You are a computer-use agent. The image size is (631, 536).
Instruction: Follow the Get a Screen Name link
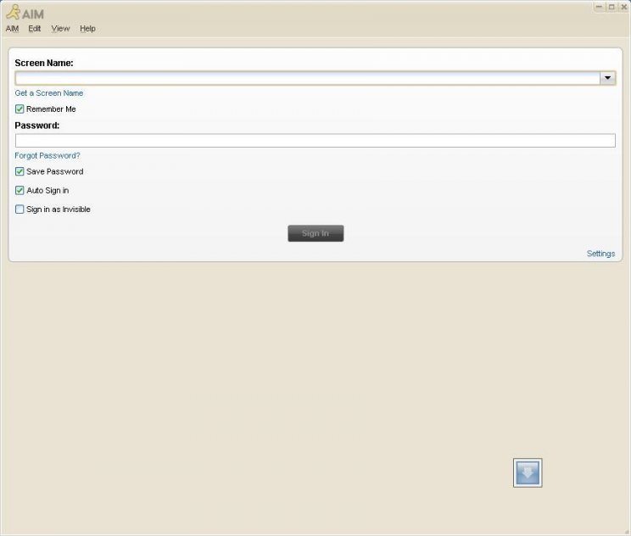tap(49, 93)
